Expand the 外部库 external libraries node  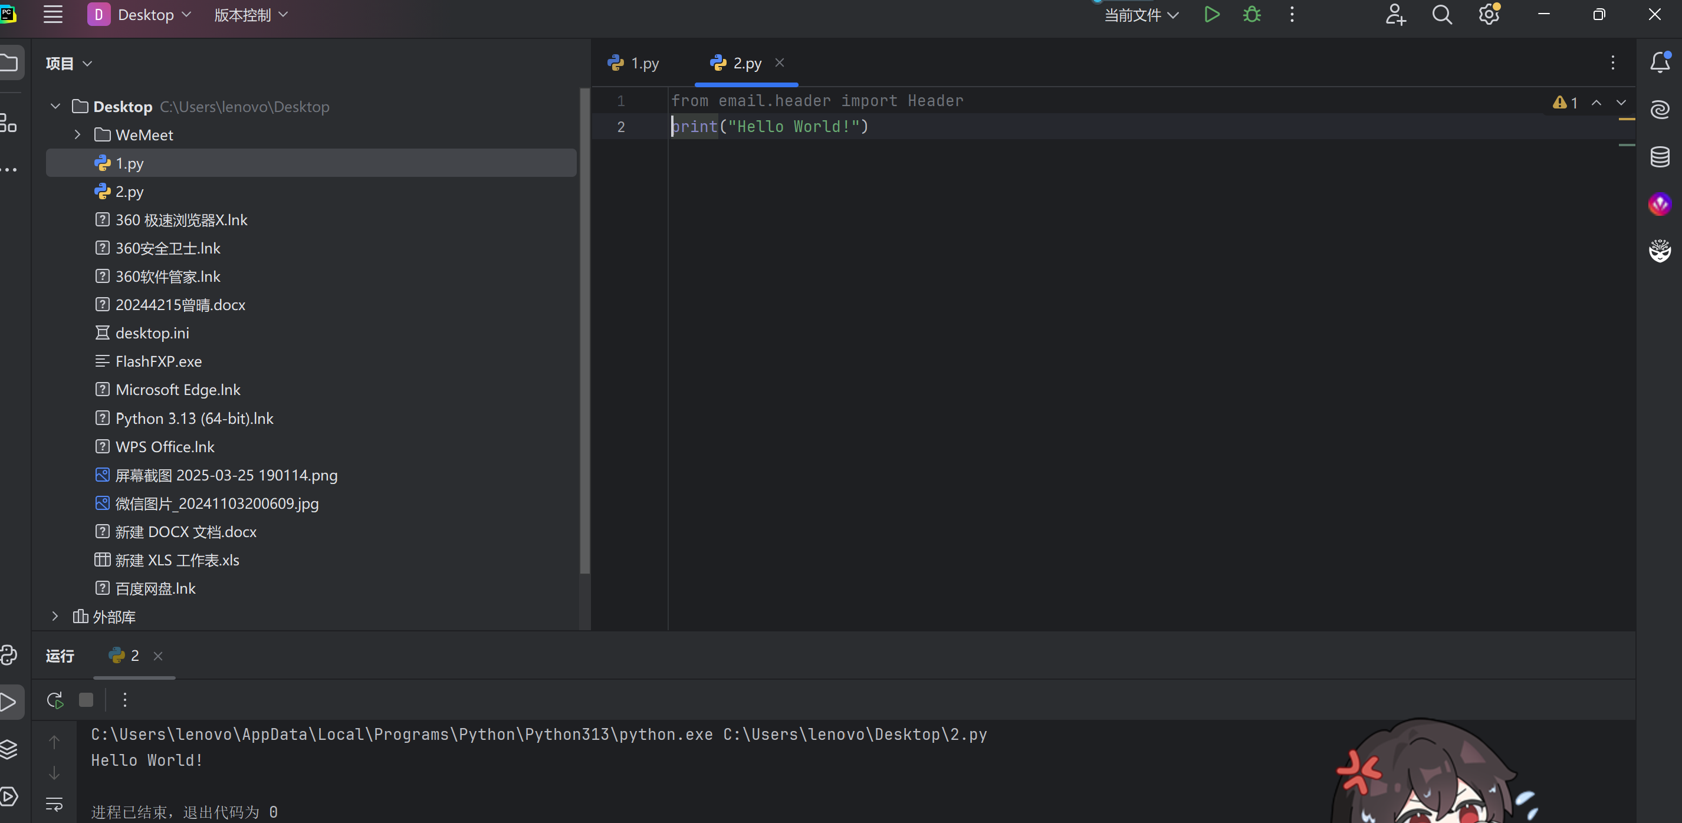[55, 616]
